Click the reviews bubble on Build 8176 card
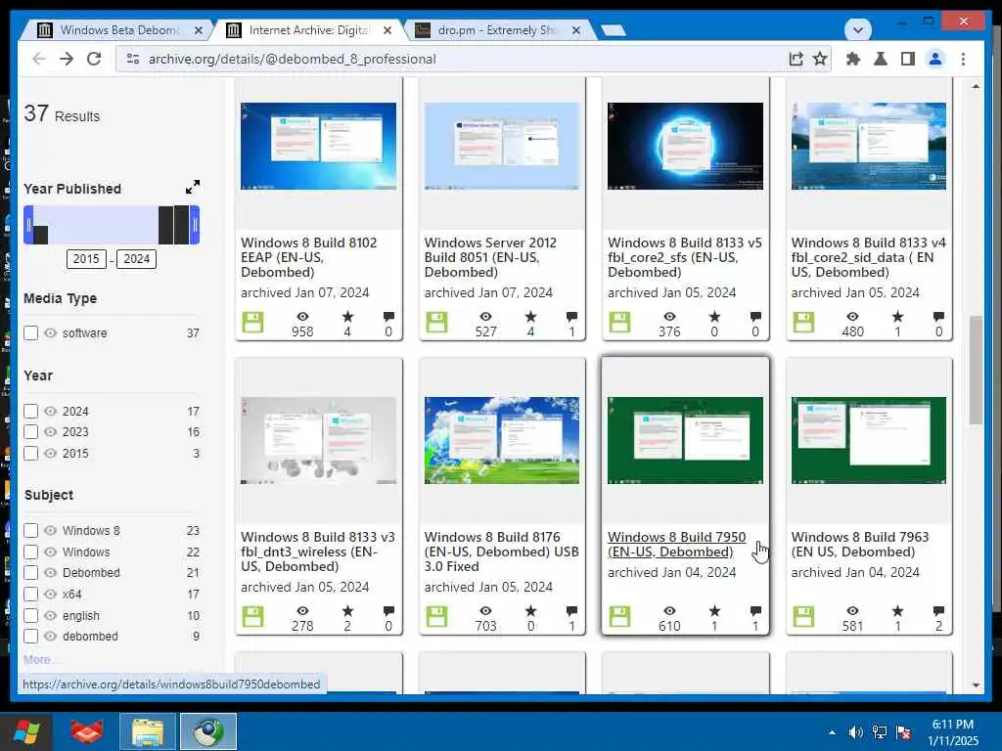1002x751 pixels. point(571,611)
